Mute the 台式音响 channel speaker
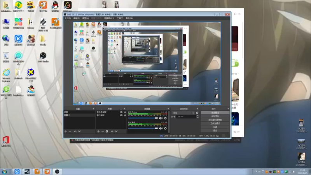 point(161,128)
